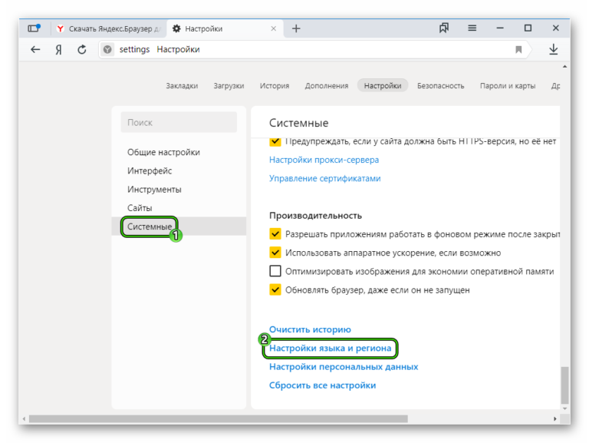This screenshot has height=443, width=589.
Task: Uncheck 'Разрешать приложениям работать в фоновом режиме'
Action: pyautogui.click(x=275, y=234)
